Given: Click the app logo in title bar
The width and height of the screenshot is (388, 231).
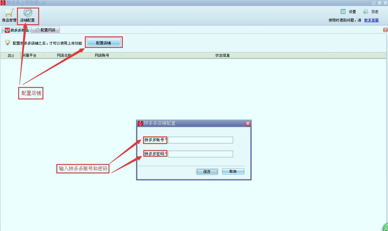Looking at the screenshot, I should click(x=3, y=3).
